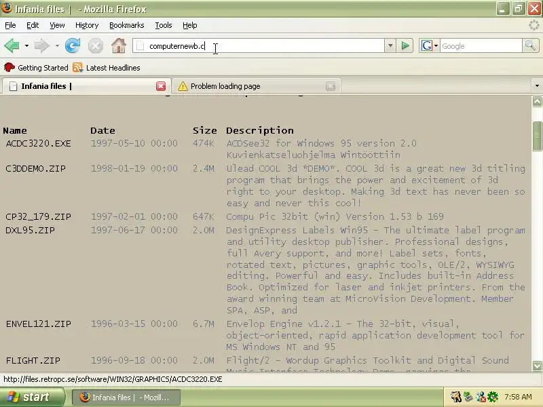
Task: Click the 6.7M size value
Action: point(203,324)
